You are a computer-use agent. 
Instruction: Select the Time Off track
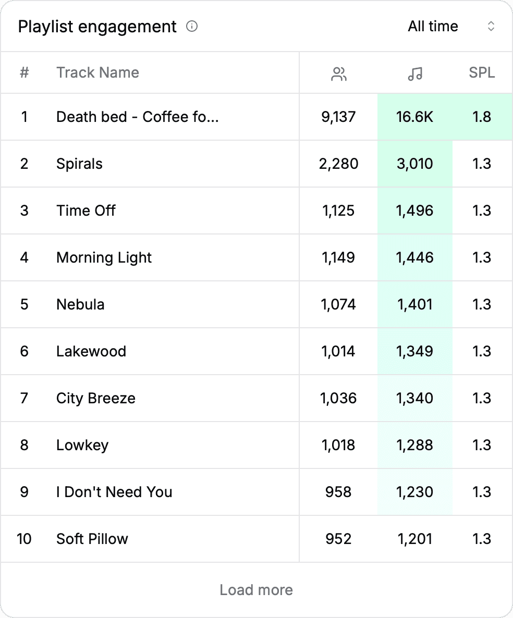tap(85, 211)
